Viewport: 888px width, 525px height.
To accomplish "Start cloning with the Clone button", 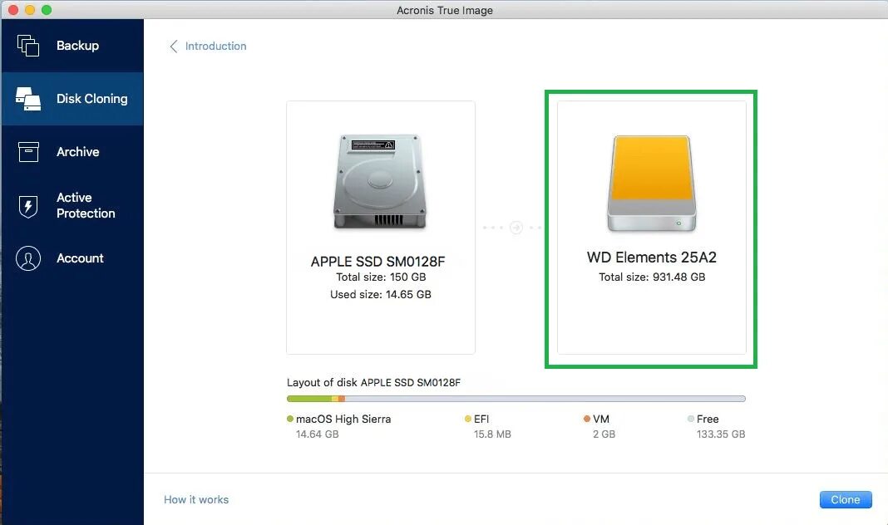I will tap(846, 499).
